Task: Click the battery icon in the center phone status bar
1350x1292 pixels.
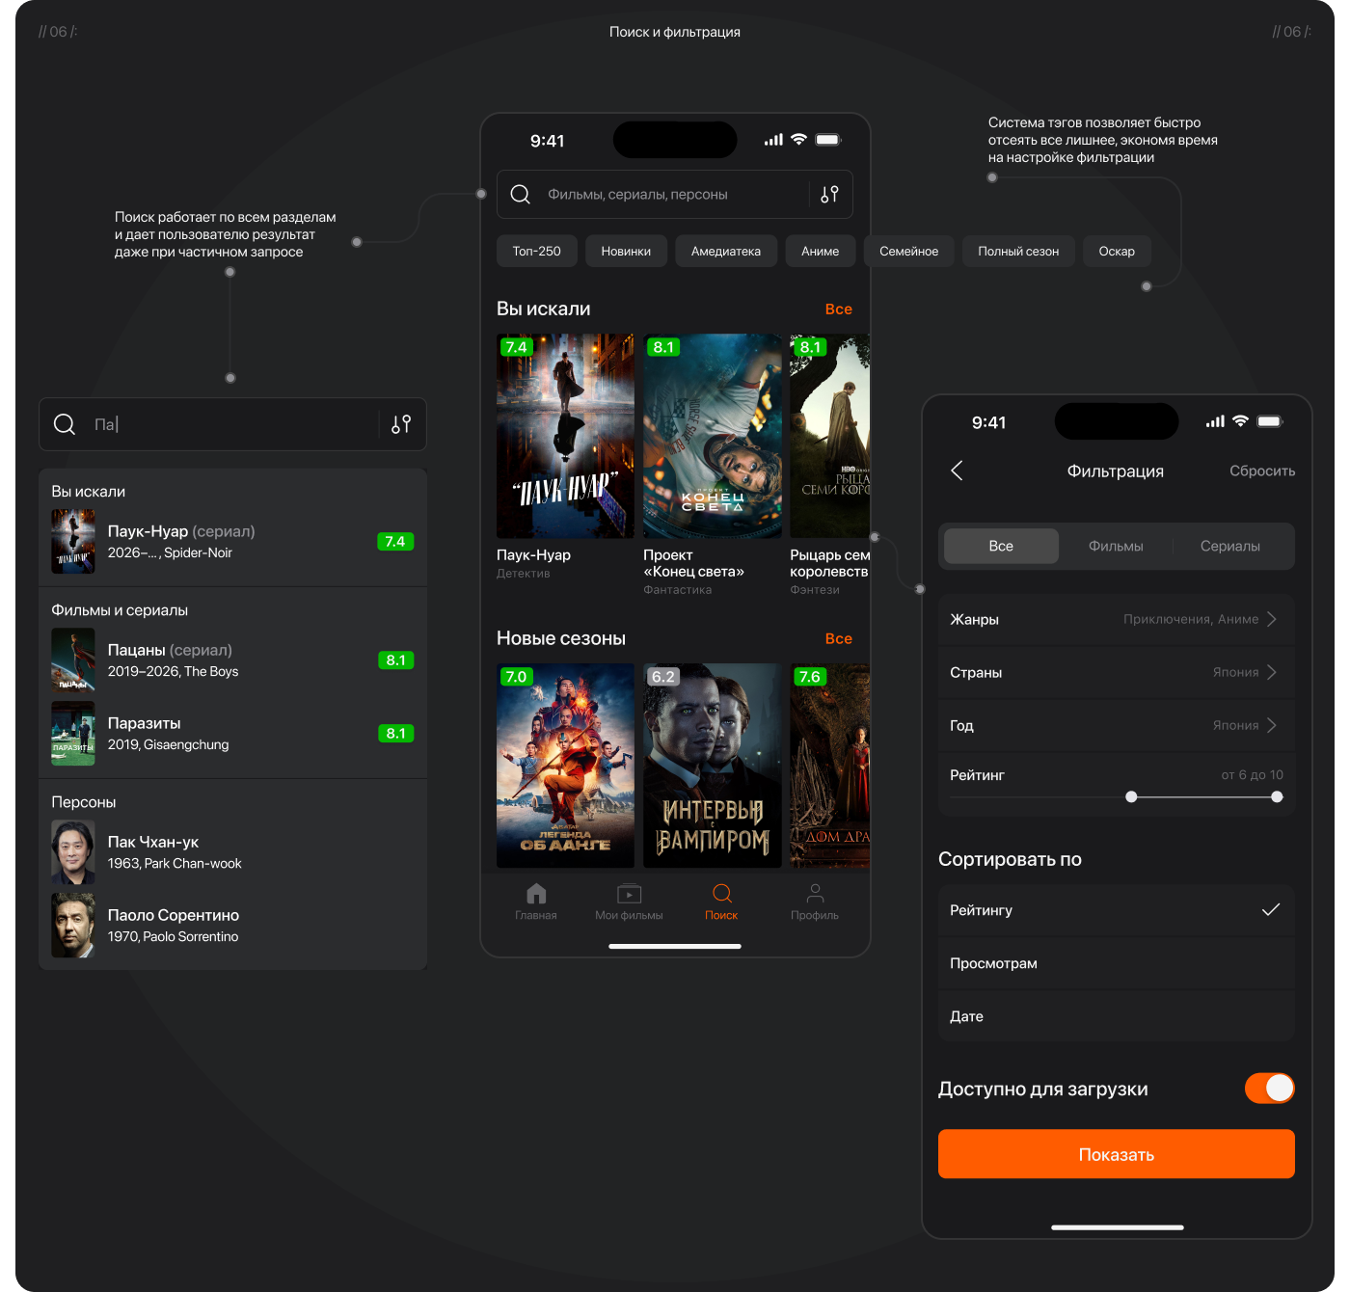Action: [x=828, y=140]
